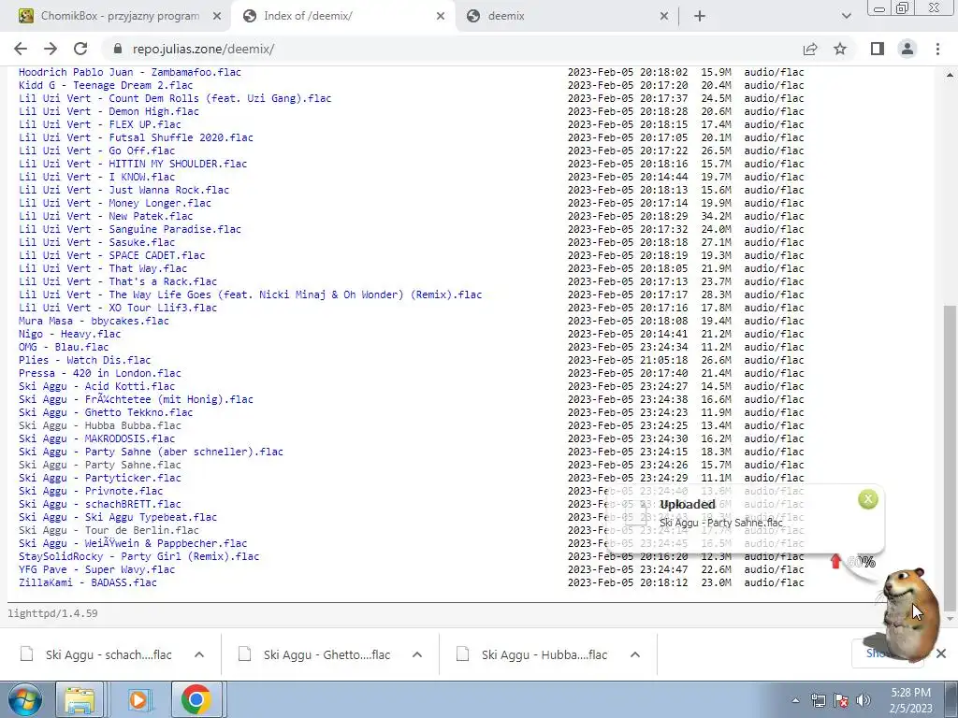Click size 34.2M of New Patek.flac
This screenshot has width=958, height=718.
point(716,216)
